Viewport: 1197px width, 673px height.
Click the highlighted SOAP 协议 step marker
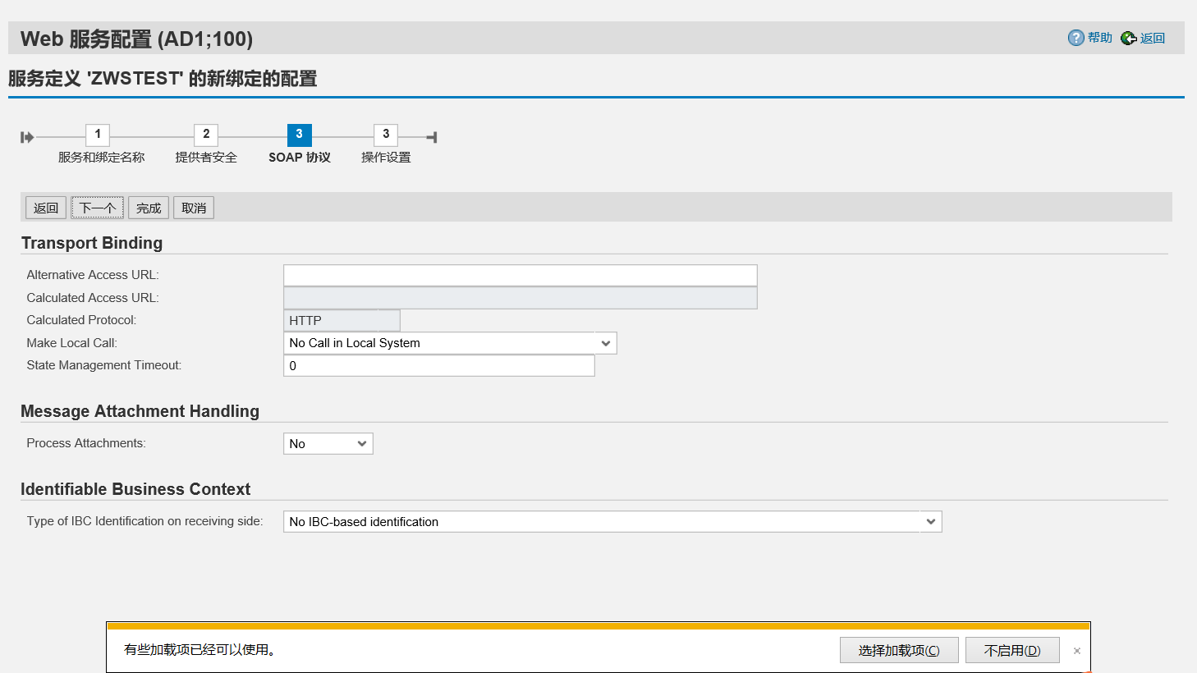point(299,135)
